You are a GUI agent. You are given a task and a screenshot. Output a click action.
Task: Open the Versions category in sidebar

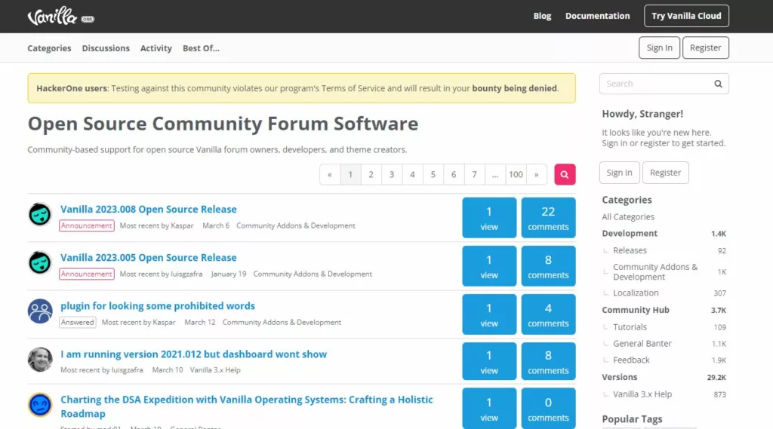[x=619, y=377]
